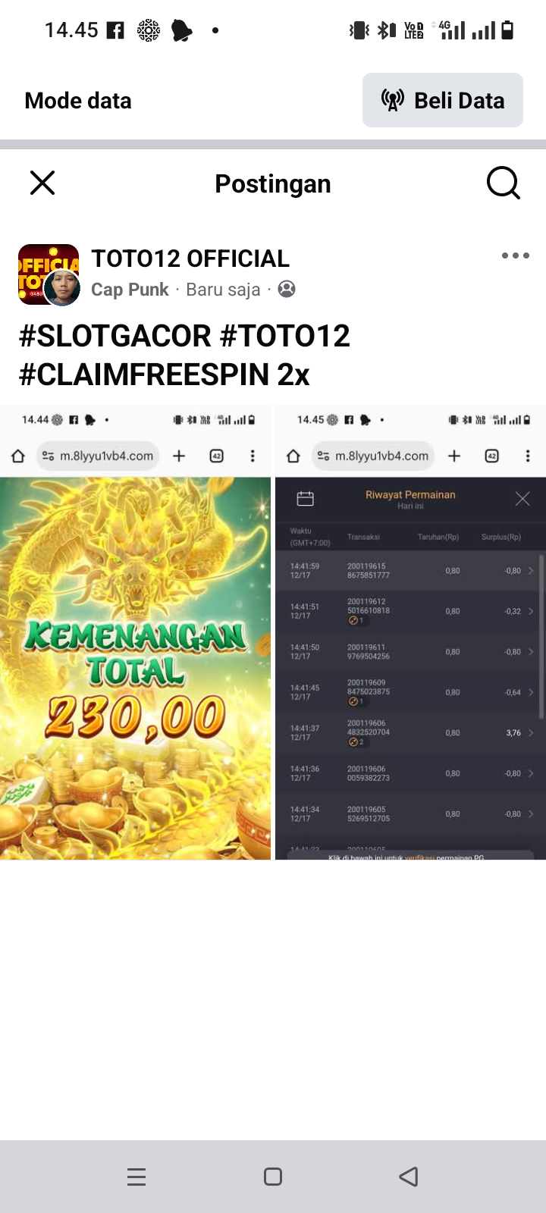Screen dimensions: 546x1213
Task: Open the three-dot post options menu
Action: point(515,255)
